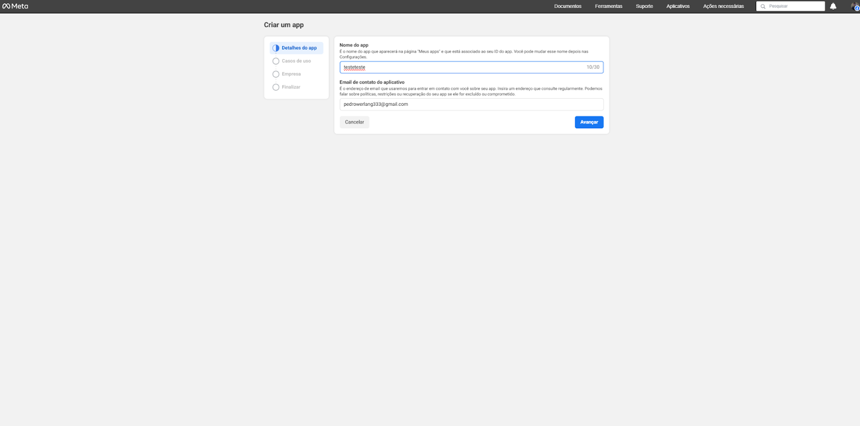Open the Suporte menu
The width and height of the screenshot is (860, 426).
[x=644, y=6]
